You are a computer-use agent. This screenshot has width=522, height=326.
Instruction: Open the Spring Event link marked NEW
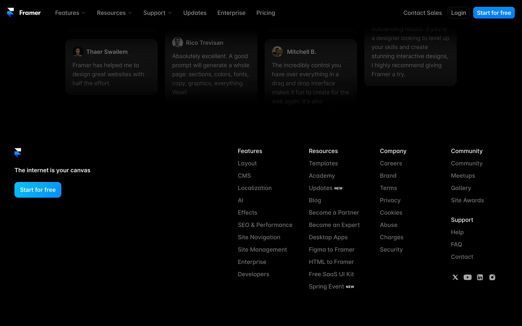(326, 286)
